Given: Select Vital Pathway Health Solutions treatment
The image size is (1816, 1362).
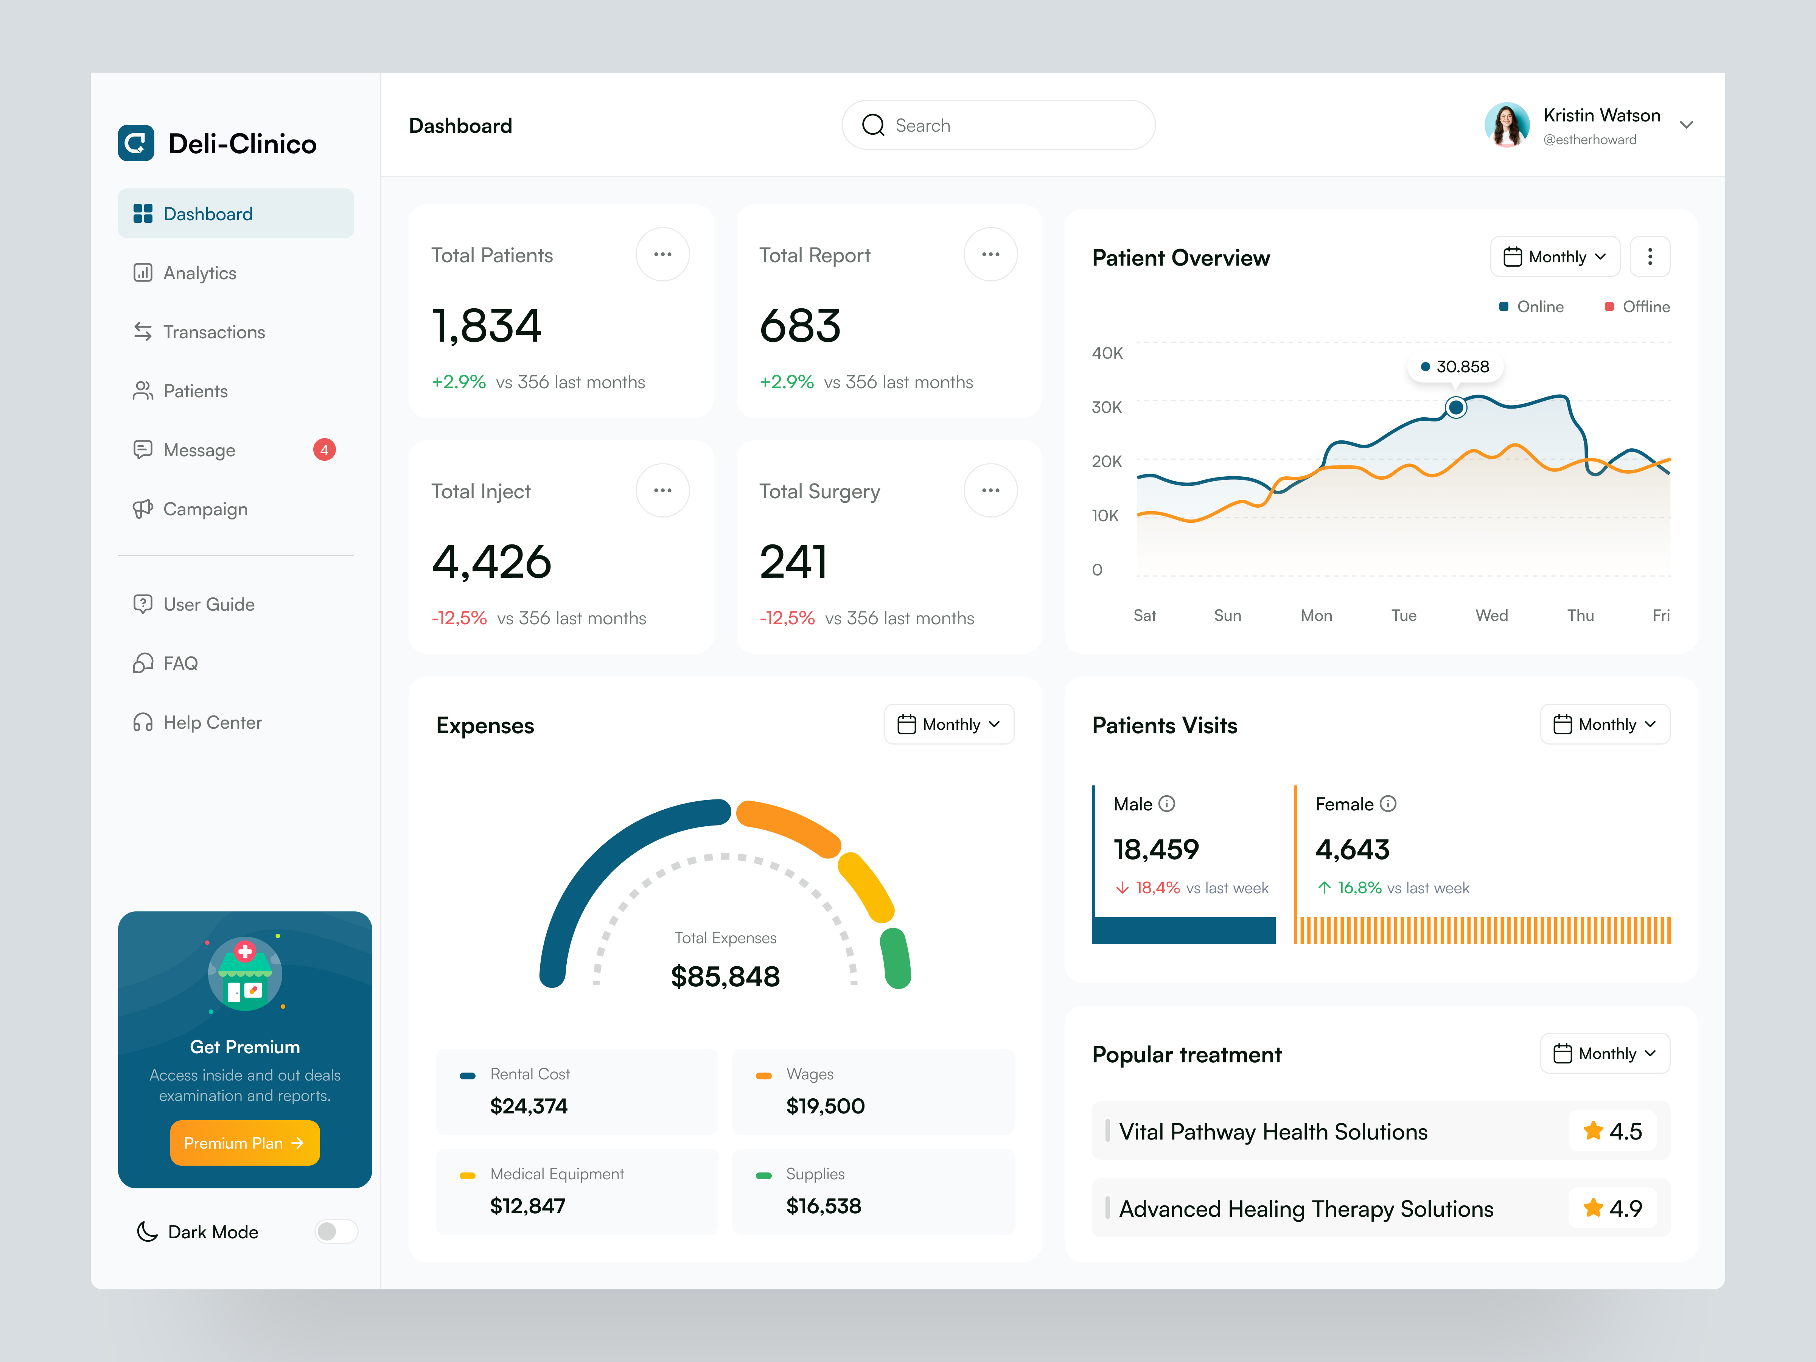Looking at the screenshot, I should click(1273, 1131).
